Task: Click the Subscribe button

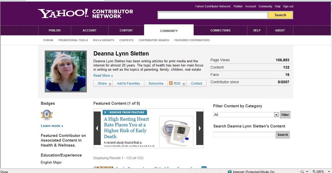Action: click(156, 83)
